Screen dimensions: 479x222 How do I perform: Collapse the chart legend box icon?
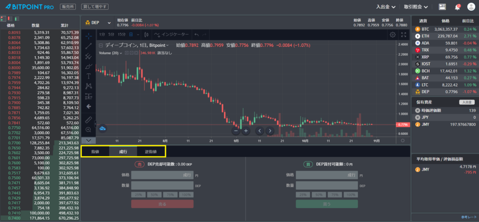pyautogui.click(x=101, y=45)
